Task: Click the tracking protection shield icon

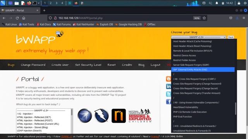Action: 50,18
